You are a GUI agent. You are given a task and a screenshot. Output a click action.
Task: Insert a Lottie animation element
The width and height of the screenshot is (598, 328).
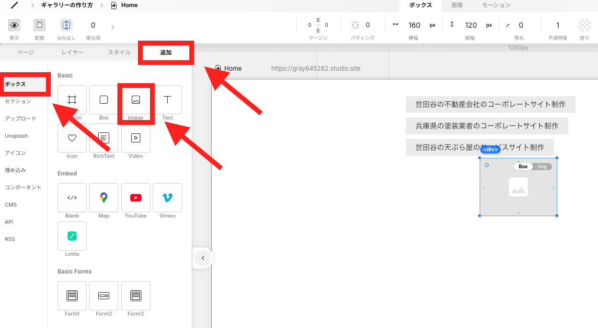72,236
